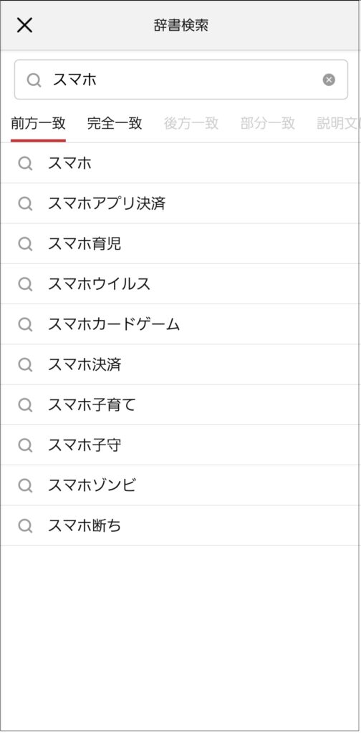Select the スマホ子育て suggestion
Screen dimensions: 361x733
click(180, 405)
